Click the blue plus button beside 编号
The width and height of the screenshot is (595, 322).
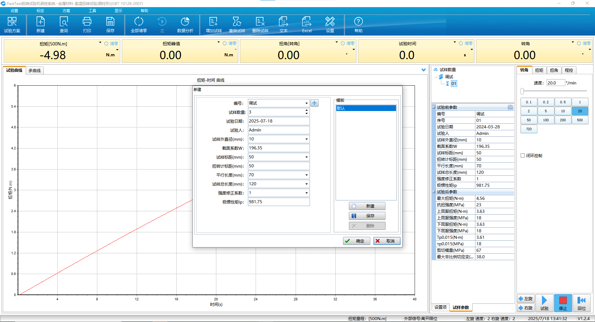[x=315, y=103]
